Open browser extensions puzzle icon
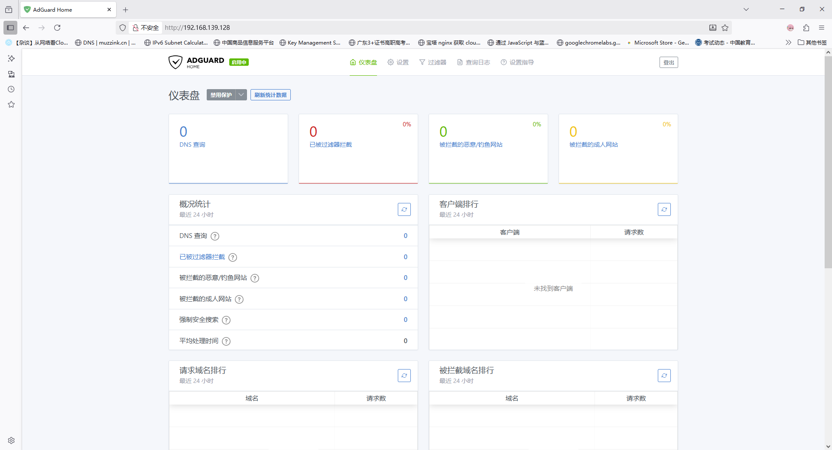The height and width of the screenshot is (450, 832). pos(806,28)
